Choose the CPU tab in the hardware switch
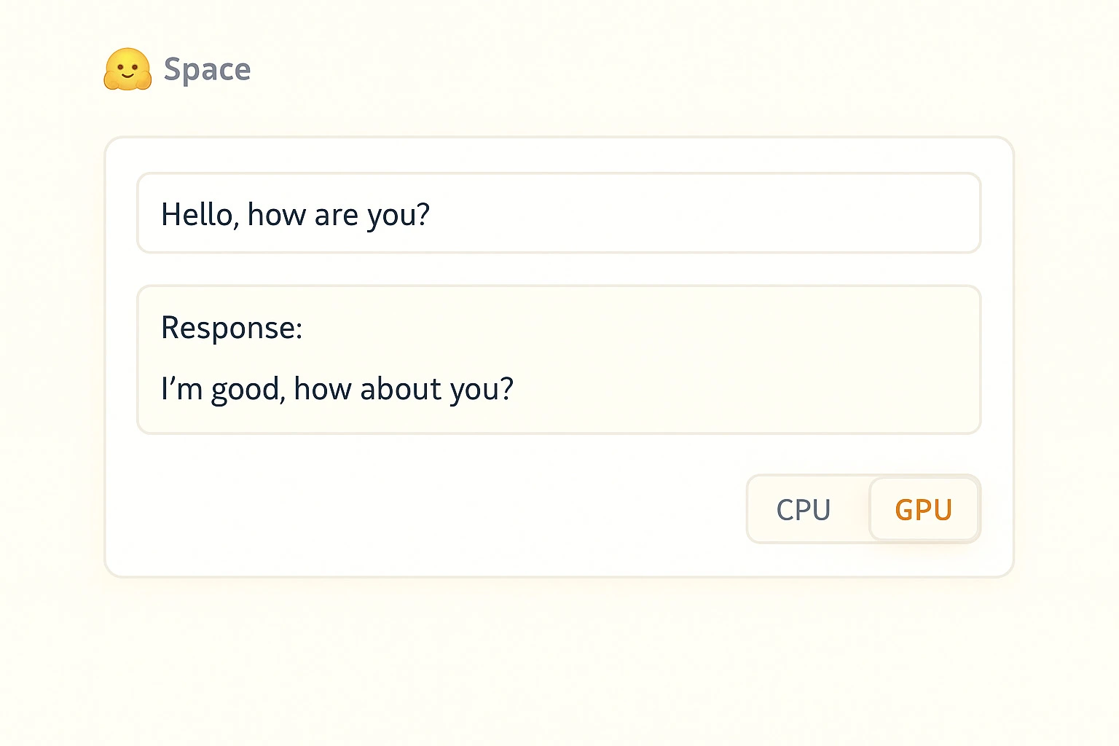 (803, 509)
